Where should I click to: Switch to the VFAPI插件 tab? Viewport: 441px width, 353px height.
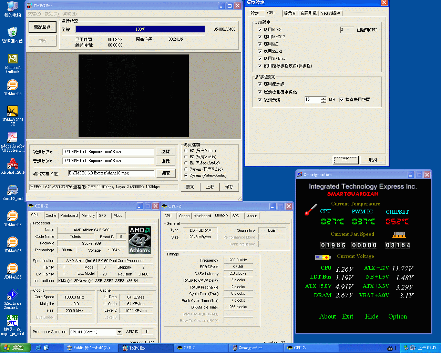click(x=331, y=13)
